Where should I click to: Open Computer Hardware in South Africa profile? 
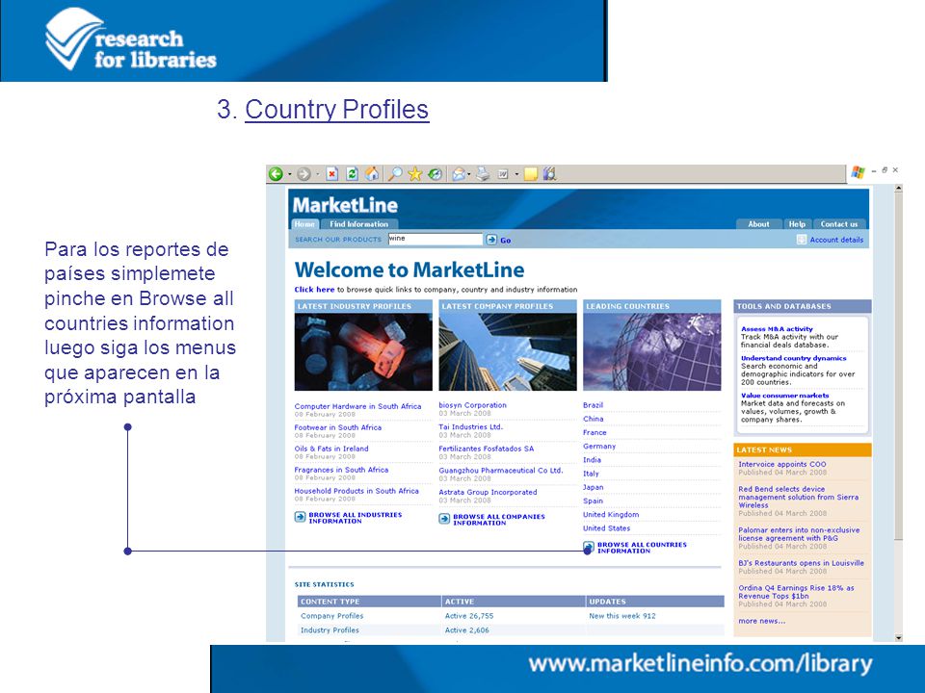click(358, 406)
